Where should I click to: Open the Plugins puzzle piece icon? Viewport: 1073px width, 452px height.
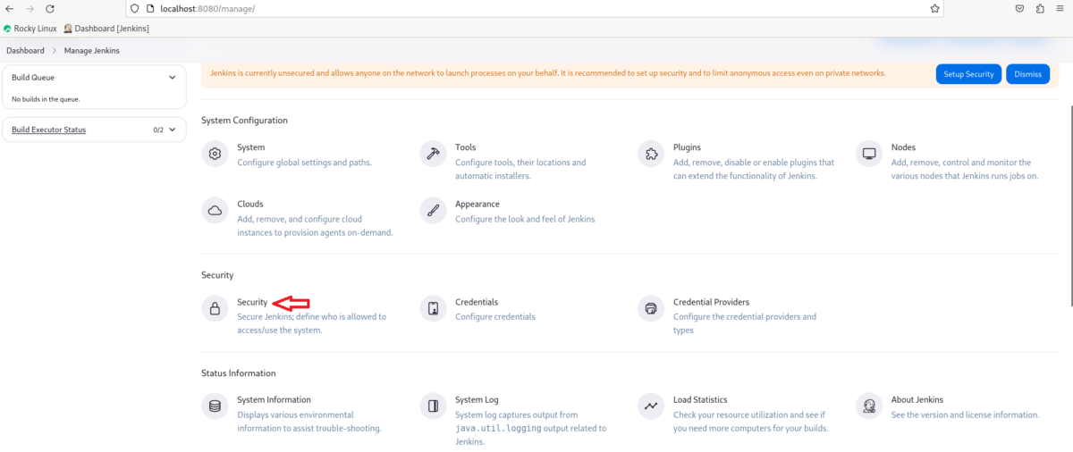[x=651, y=154]
